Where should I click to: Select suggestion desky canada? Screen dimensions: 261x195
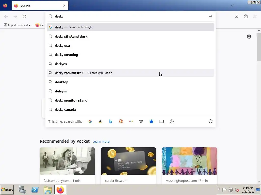(130, 109)
